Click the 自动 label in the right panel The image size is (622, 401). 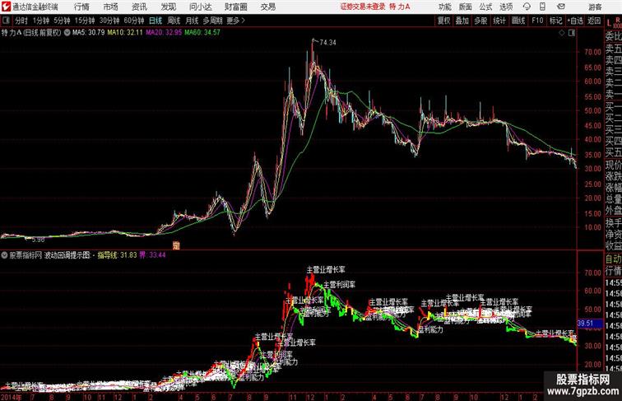click(x=613, y=259)
